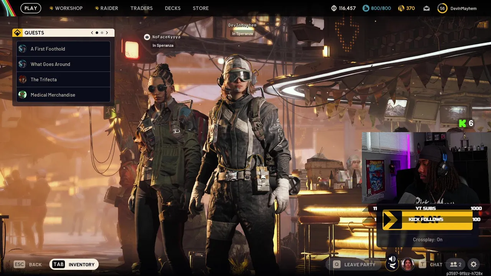Screen dimensions: 491x276
Task: Click the ESC key icon
Action: click(x=20, y=264)
